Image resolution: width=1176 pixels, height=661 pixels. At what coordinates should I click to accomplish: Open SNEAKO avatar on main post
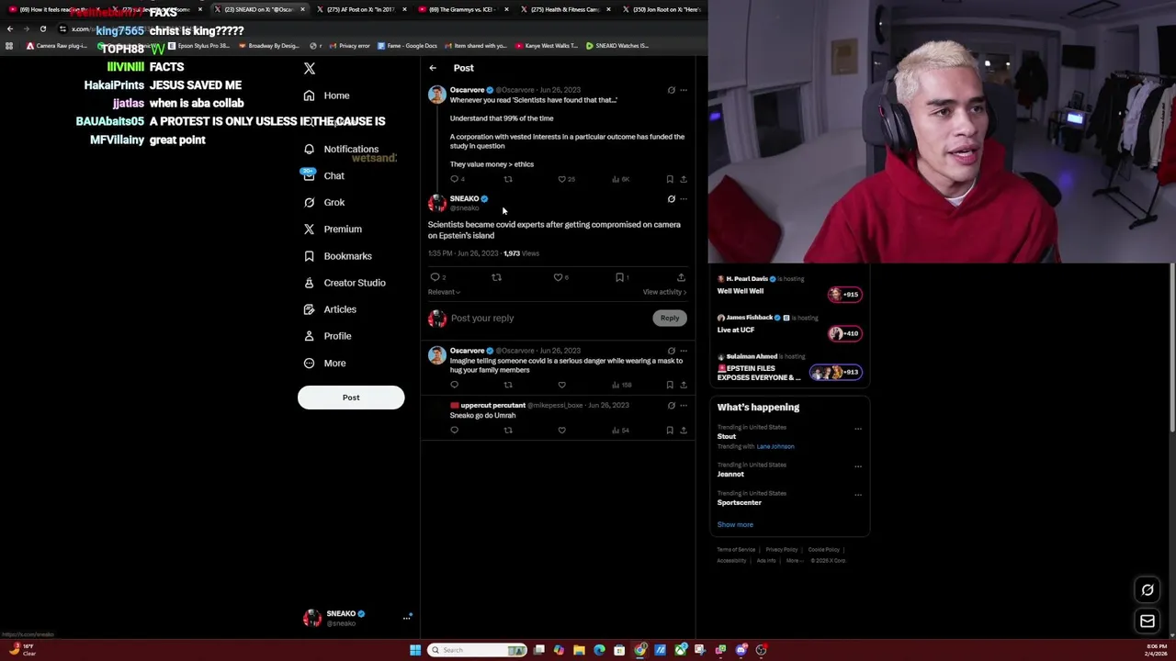[x=437, y=203]
